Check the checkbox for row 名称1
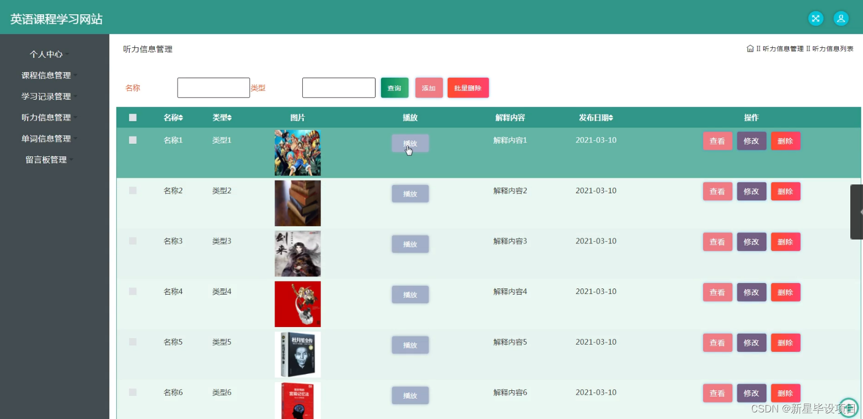This screenshot has width=863, height=419. tap(132, 140)
